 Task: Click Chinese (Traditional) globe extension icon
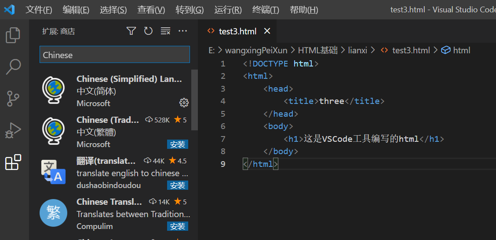tap(54, 131)
